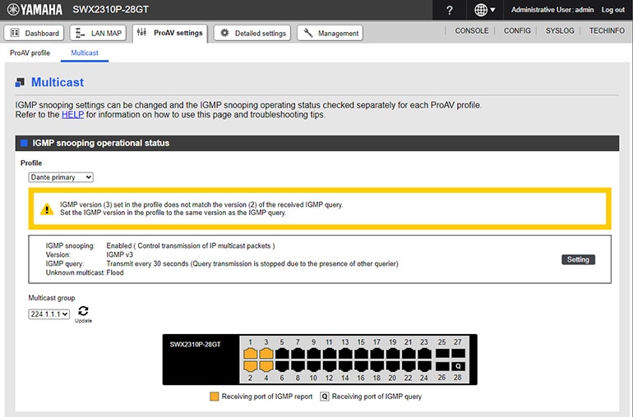Open the Multicast group 224.1.1.1 dropdown
The image size is (633, 417).
[49, 314]
